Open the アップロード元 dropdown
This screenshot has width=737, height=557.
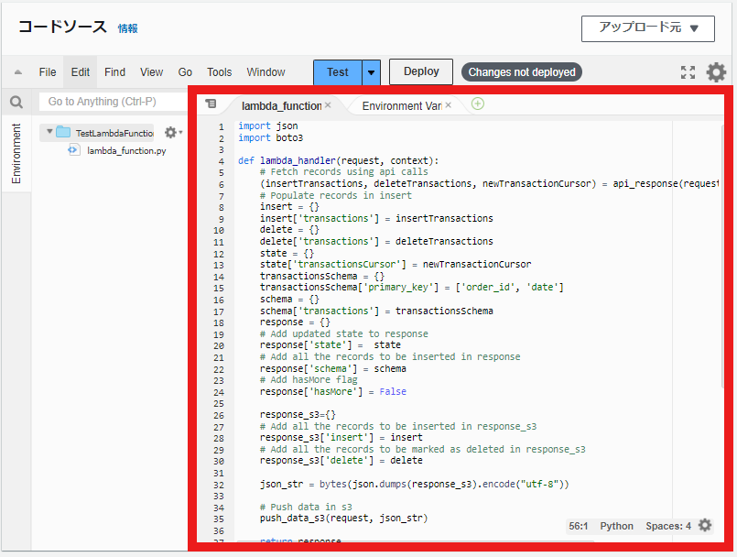[648, 28]
